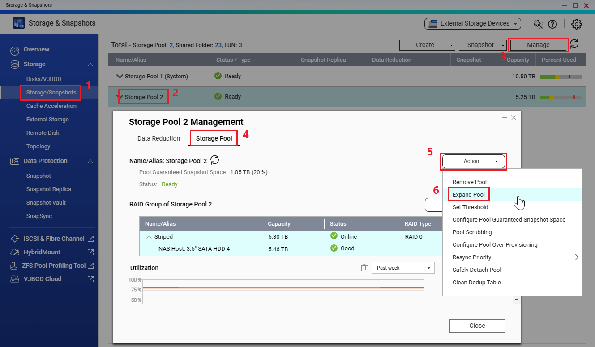Click Storage Pool 2 percent used bar
This screenshot has height=347, width=595.
point(561,97)
